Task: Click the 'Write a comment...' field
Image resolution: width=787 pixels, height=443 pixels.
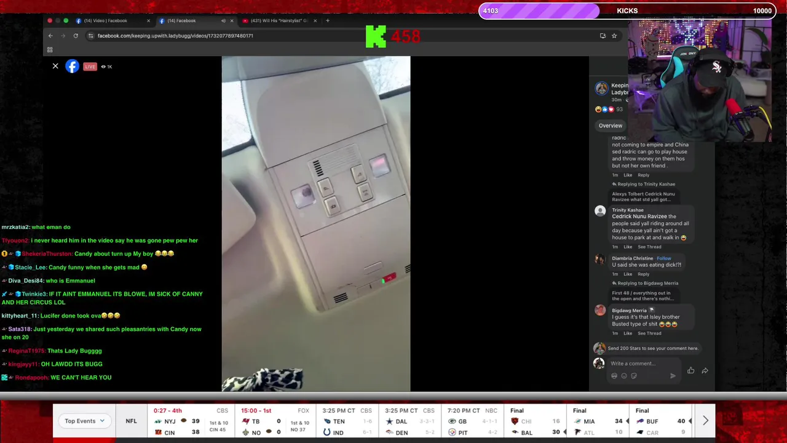Action: coord(644,364)
